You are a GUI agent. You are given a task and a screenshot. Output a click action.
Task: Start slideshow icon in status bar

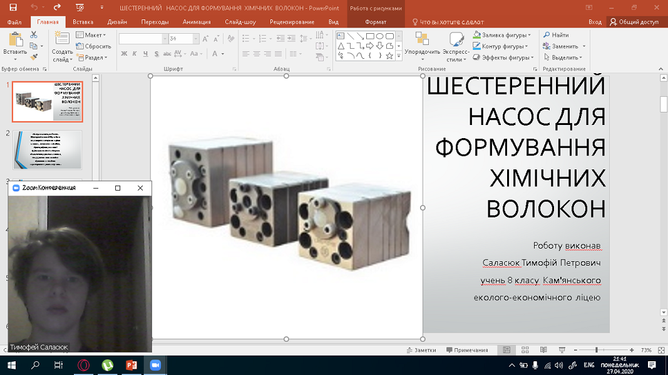562,350
